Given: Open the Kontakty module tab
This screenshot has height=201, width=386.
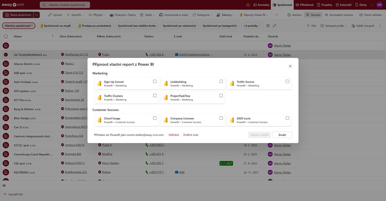Looking at the screenshot, I should click(x=261, y=5).
